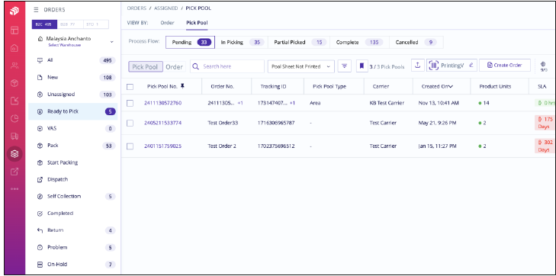Open the inbound arrow icon in sidebar
This screenshot has width=556, height=276.
(14, 101)
